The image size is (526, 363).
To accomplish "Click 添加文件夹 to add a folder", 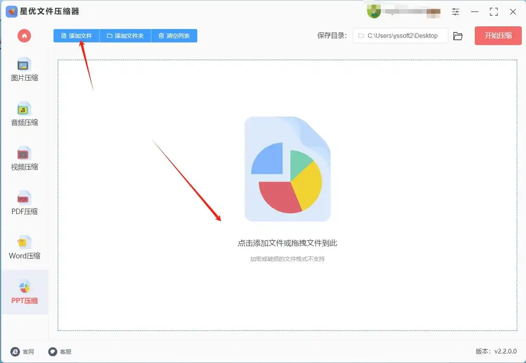I will (x=125, y=36).
